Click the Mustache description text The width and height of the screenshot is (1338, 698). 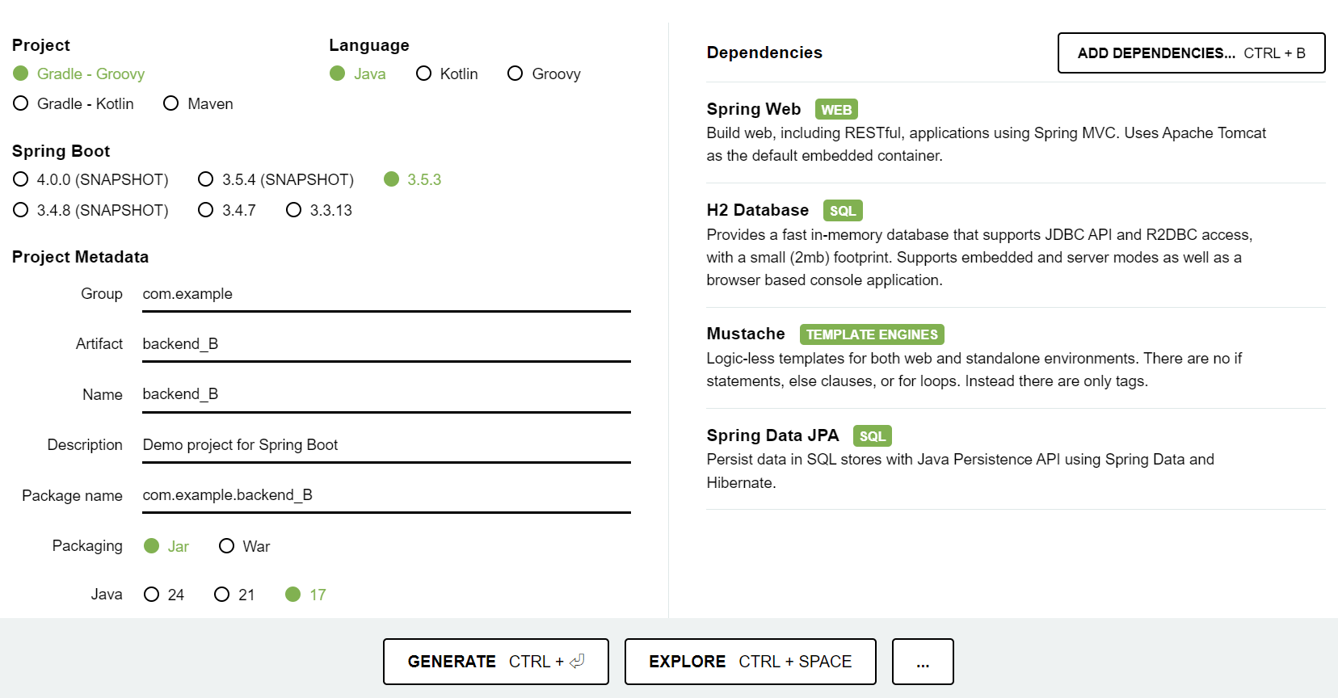974,370
